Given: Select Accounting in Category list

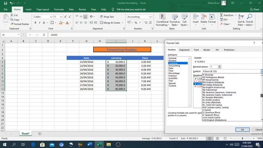Looking at the screenshot, I should (x=174, y=66).
